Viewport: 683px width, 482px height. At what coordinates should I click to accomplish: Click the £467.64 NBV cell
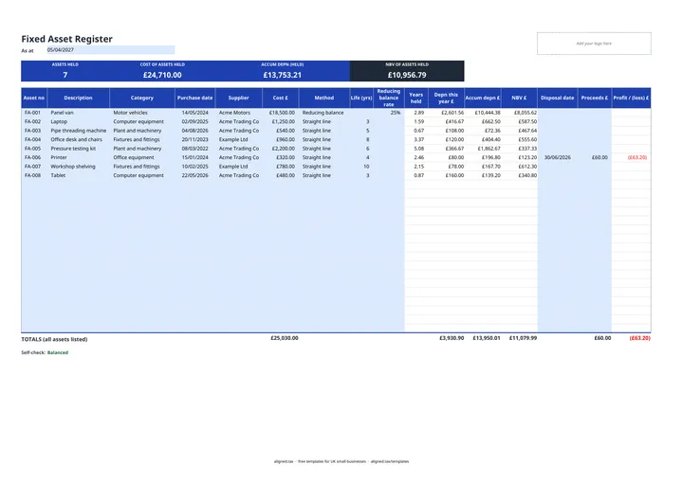(x=519, y=131)
